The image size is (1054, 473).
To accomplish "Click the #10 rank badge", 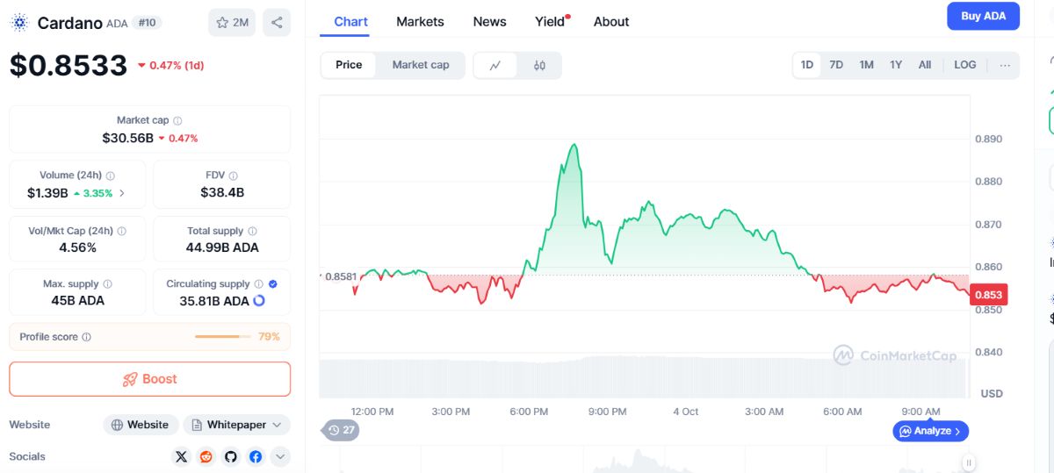I will pos(146,23).
